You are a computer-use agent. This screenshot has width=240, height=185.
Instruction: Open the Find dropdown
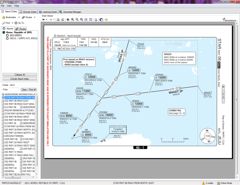[x=7, y=23]
